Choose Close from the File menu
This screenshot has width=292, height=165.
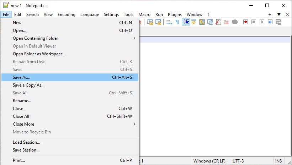pos(70,109)
